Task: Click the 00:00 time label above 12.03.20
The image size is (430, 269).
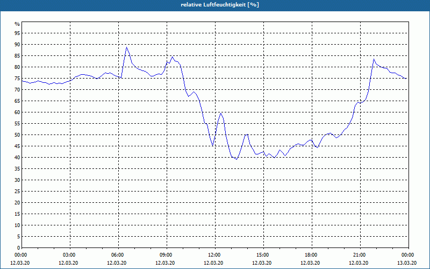Action: coord(20,255)
